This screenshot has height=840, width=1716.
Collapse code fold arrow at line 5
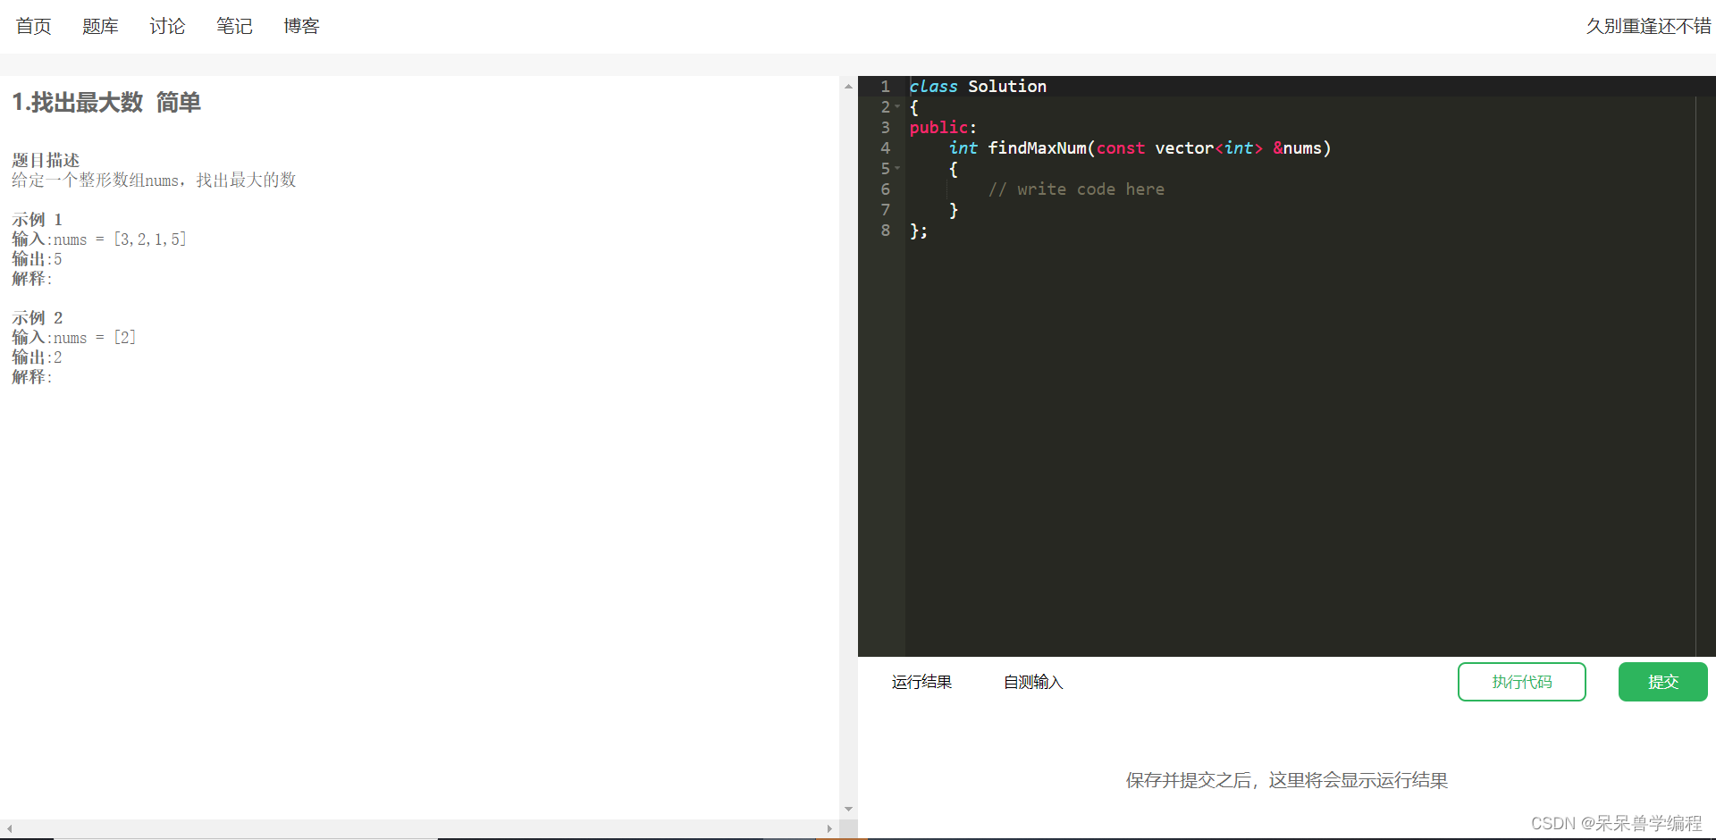(x=897, y=169)
